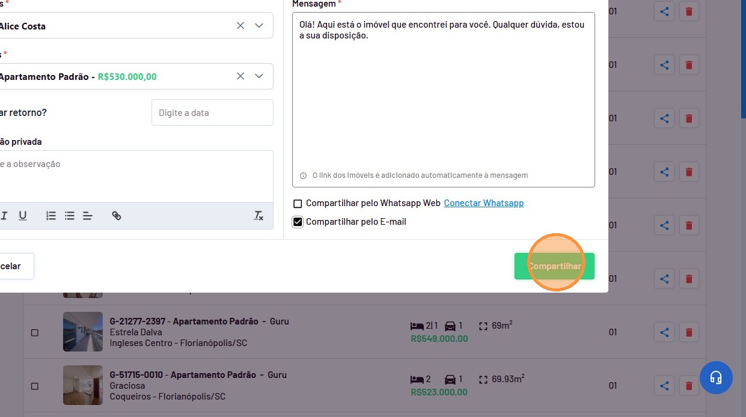The image size is (746, 417).
Task: Clear text formatting in the editor
Action: [258, 216]
